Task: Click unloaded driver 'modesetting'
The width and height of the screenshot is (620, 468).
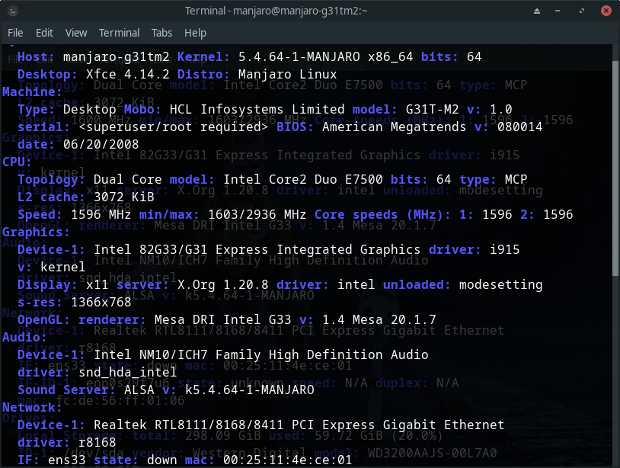Action: (x=501, y=284)
